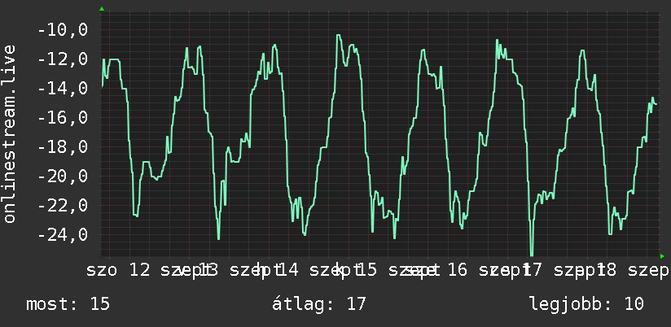Click the deepest dip of the graph line
The height and width of the screenshot is (327, 671).
coord(532,255)
